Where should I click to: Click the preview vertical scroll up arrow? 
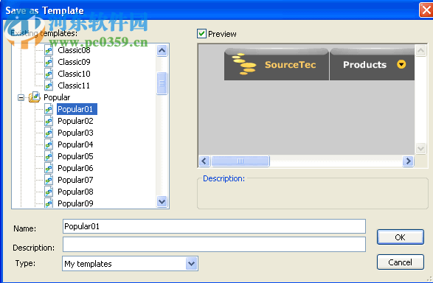(x=420, y=50)
